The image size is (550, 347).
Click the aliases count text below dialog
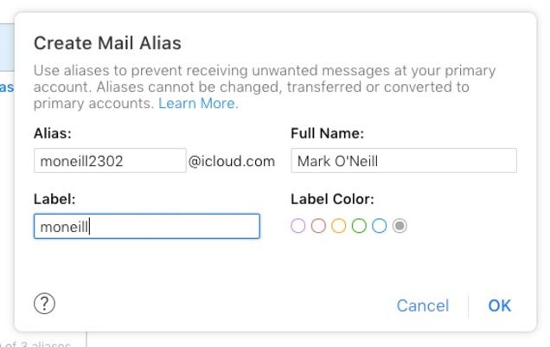pos(36,344)
